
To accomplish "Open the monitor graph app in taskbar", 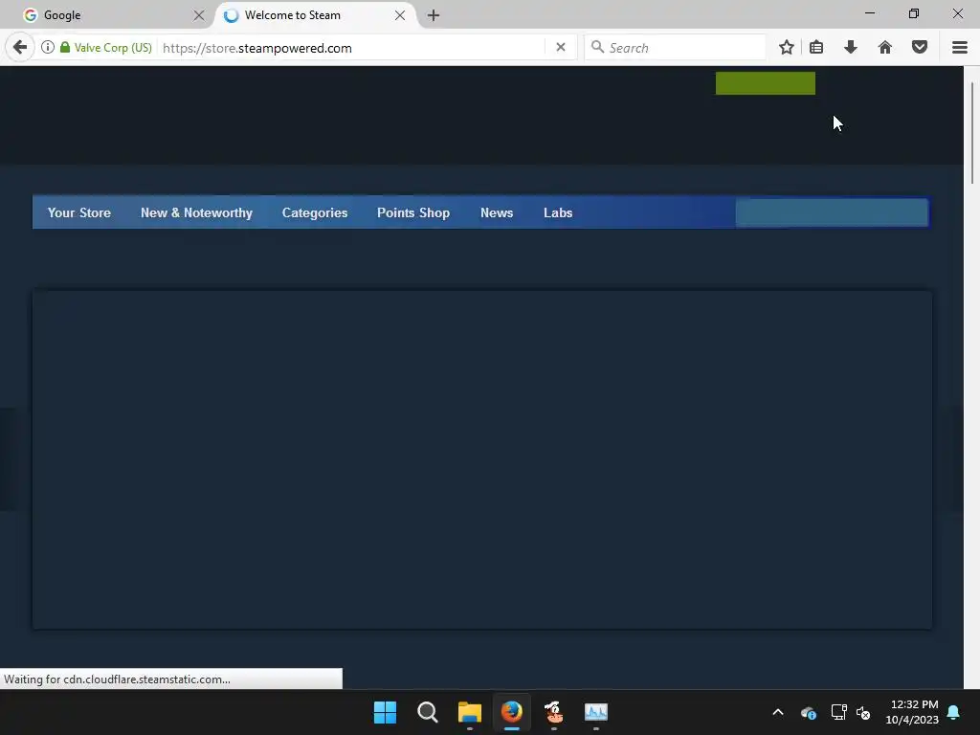I will 596,712.
